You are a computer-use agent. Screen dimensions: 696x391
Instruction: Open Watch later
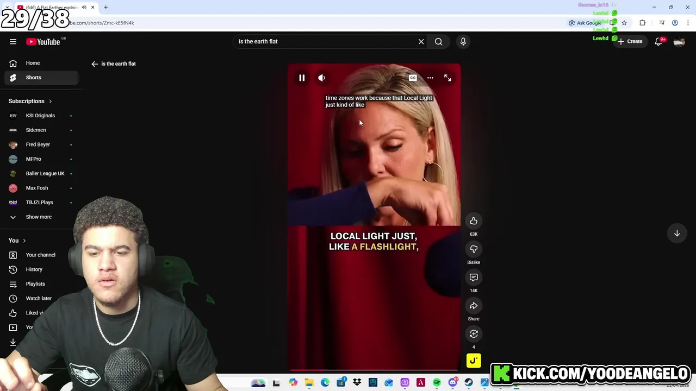pos(39,298)
